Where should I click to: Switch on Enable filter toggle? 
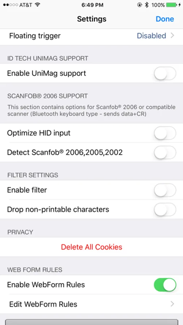165,190
